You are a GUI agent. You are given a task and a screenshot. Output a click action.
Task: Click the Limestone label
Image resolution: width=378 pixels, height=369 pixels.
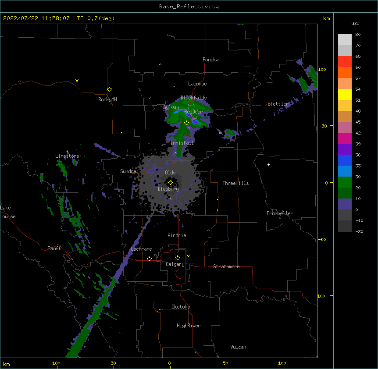pyautogui.click(x=67, y=156)
